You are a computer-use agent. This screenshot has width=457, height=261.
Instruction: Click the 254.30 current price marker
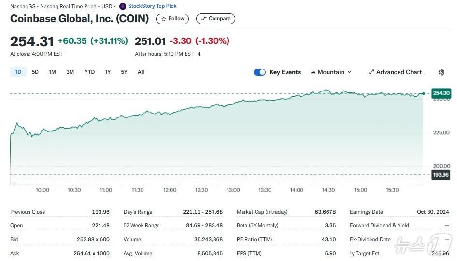coord(441,93)
